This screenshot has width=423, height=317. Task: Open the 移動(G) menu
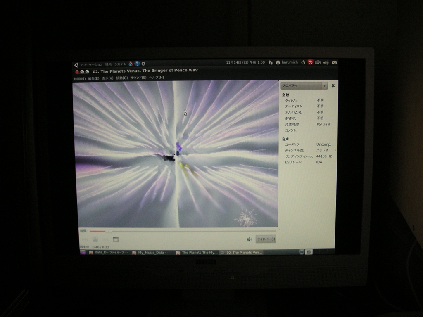click(x=122, y=78)
